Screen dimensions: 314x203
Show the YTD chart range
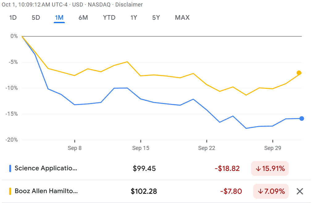109,18
